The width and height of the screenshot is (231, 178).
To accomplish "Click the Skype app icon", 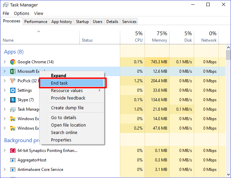I will click(13, 100).
